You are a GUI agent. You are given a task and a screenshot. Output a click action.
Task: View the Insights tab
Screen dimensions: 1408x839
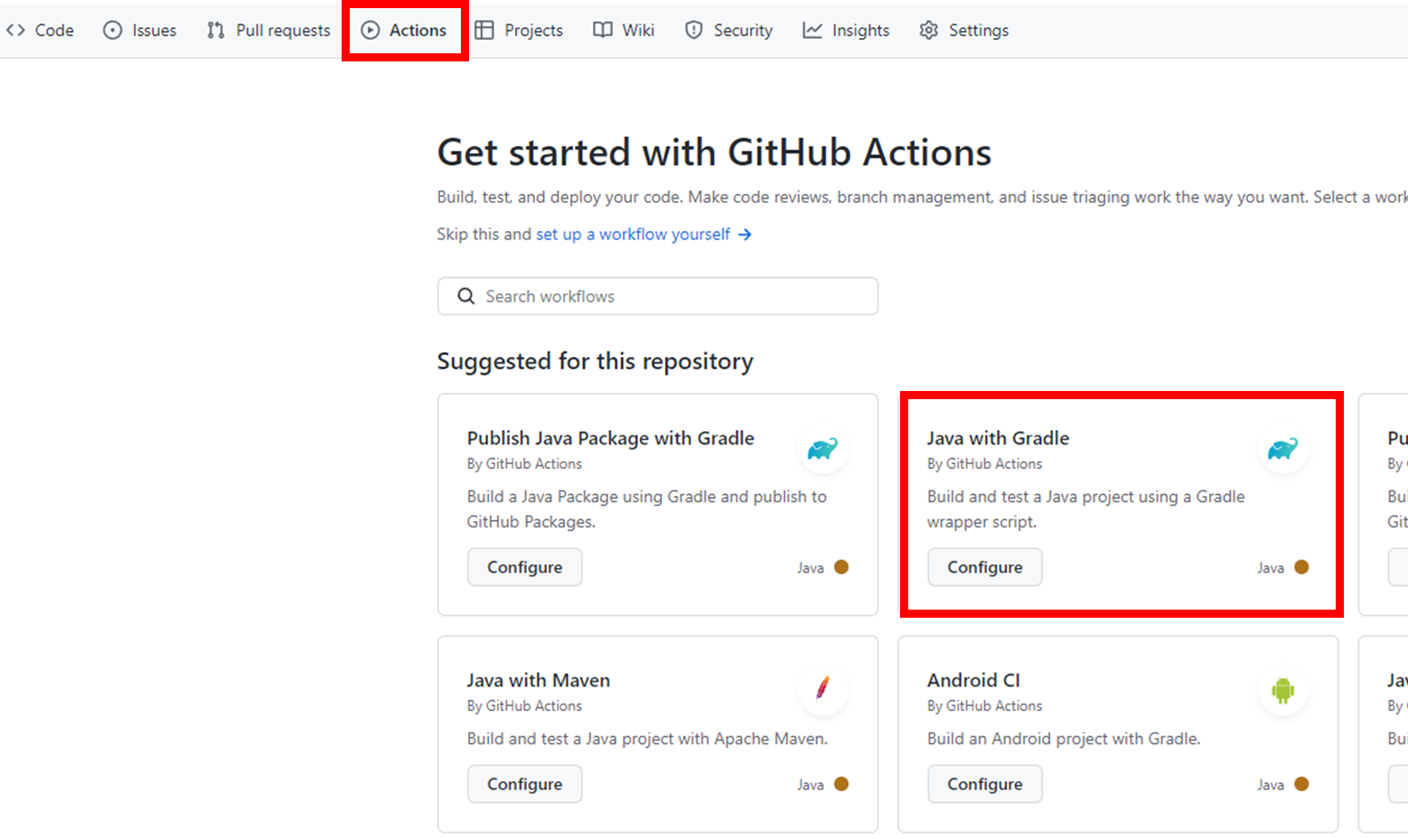click(846, 30)
